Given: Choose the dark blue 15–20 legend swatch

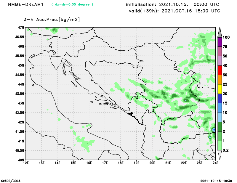Looking at the screenshot, I should point(220,98).
